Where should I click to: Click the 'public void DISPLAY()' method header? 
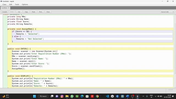coord(20,76)
